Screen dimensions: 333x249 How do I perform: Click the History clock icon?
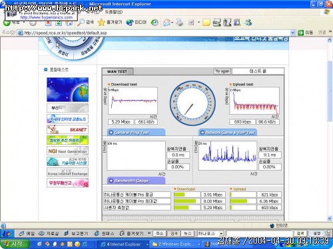tap(155, 23)
